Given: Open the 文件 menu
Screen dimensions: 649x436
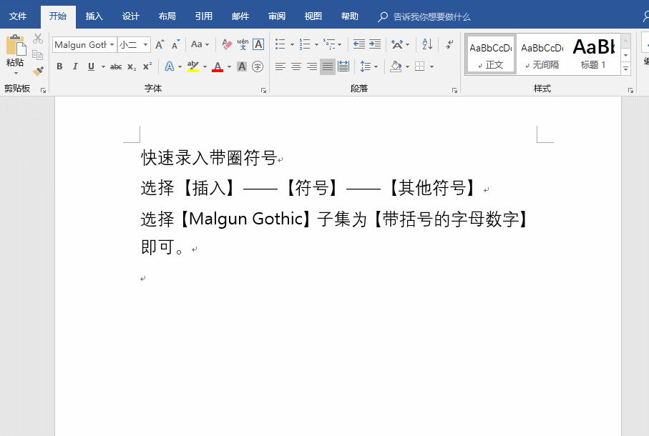Looking at the screenshot, I should 18,16.
